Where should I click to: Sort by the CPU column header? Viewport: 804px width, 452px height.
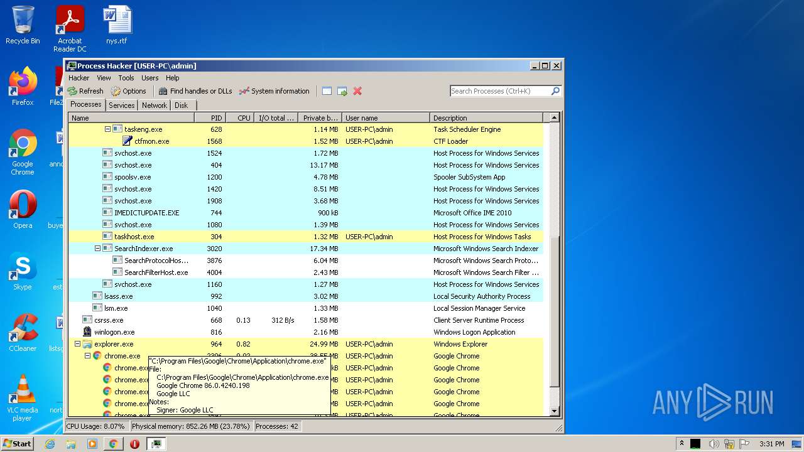click(240, 117)
